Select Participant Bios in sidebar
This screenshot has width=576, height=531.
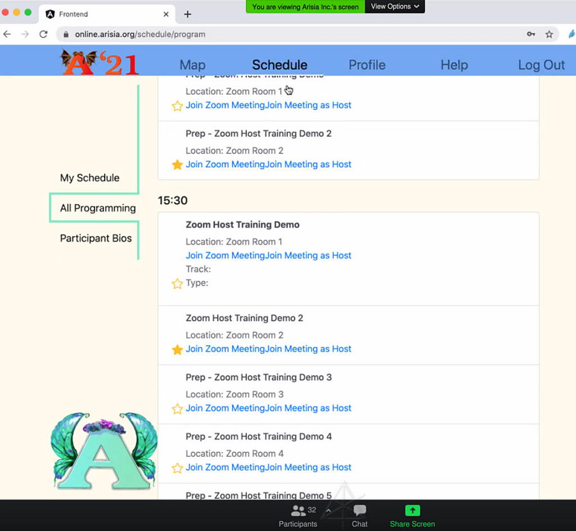click(96, 238)
